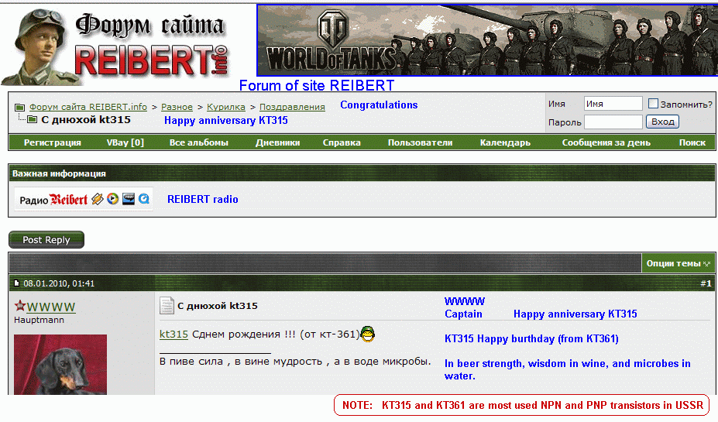Click the QuickTime radio stream icon
This screenshot has width=718, height=422.
[x=144, y=199]
